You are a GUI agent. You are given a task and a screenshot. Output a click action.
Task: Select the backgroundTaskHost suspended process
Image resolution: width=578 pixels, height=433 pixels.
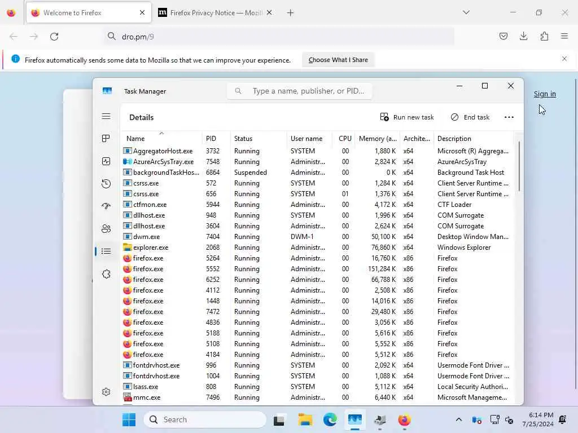(317, 173)
